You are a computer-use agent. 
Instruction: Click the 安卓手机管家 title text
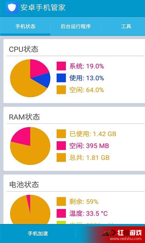tap(43, 7)
